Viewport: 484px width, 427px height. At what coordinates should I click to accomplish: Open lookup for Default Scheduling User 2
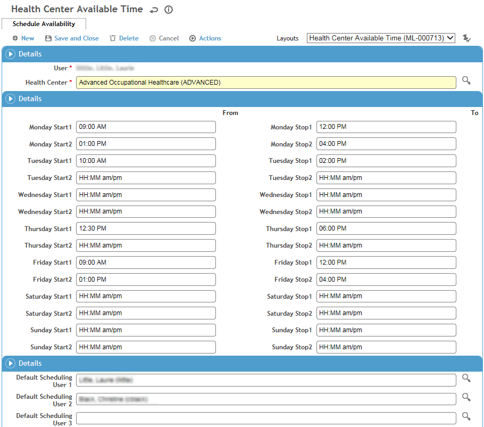tap(466, 397)
